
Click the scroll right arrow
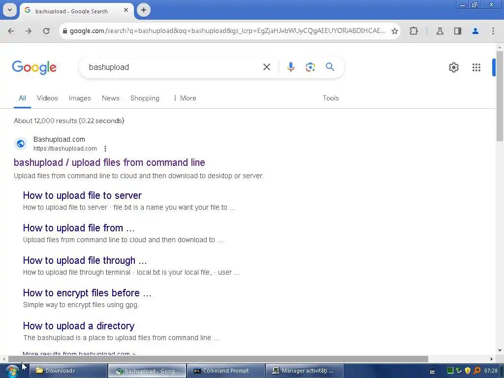(x=492, y=359)
